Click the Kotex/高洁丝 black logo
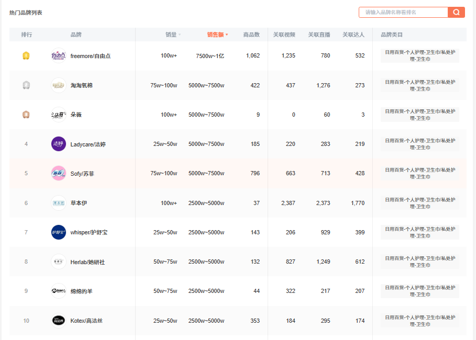 59,321
